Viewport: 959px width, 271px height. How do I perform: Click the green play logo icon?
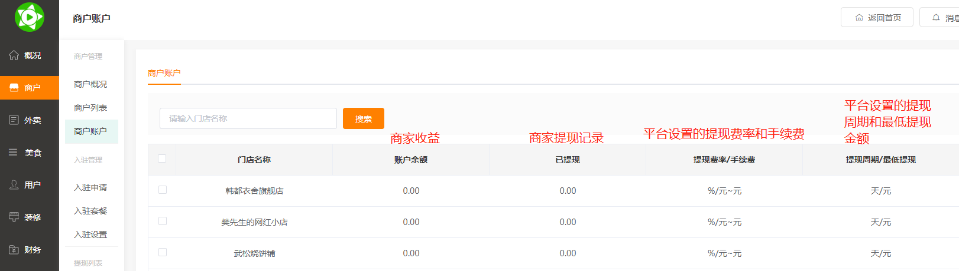[x=30, y=17]
